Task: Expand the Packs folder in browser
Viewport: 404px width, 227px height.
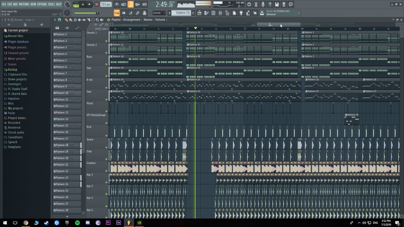Action: click(x=11, y=113)
